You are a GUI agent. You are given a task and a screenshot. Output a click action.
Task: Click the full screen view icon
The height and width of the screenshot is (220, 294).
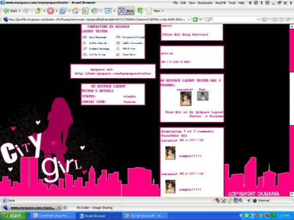(108, 11)
